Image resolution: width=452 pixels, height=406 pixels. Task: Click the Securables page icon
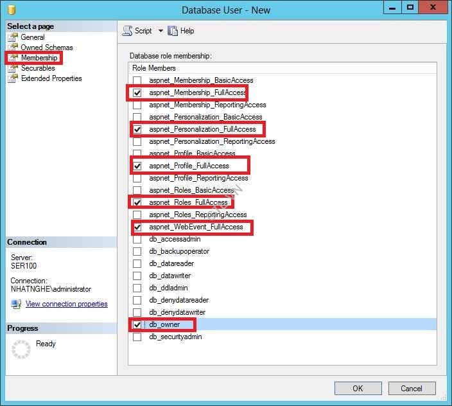coord(13,68)
